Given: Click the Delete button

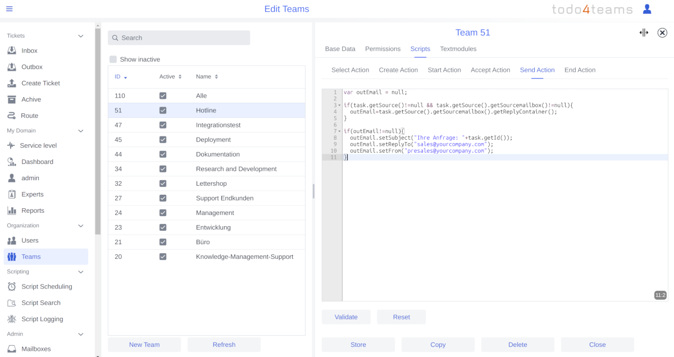Looking at the screenshot, I should [x=518, y=345].
